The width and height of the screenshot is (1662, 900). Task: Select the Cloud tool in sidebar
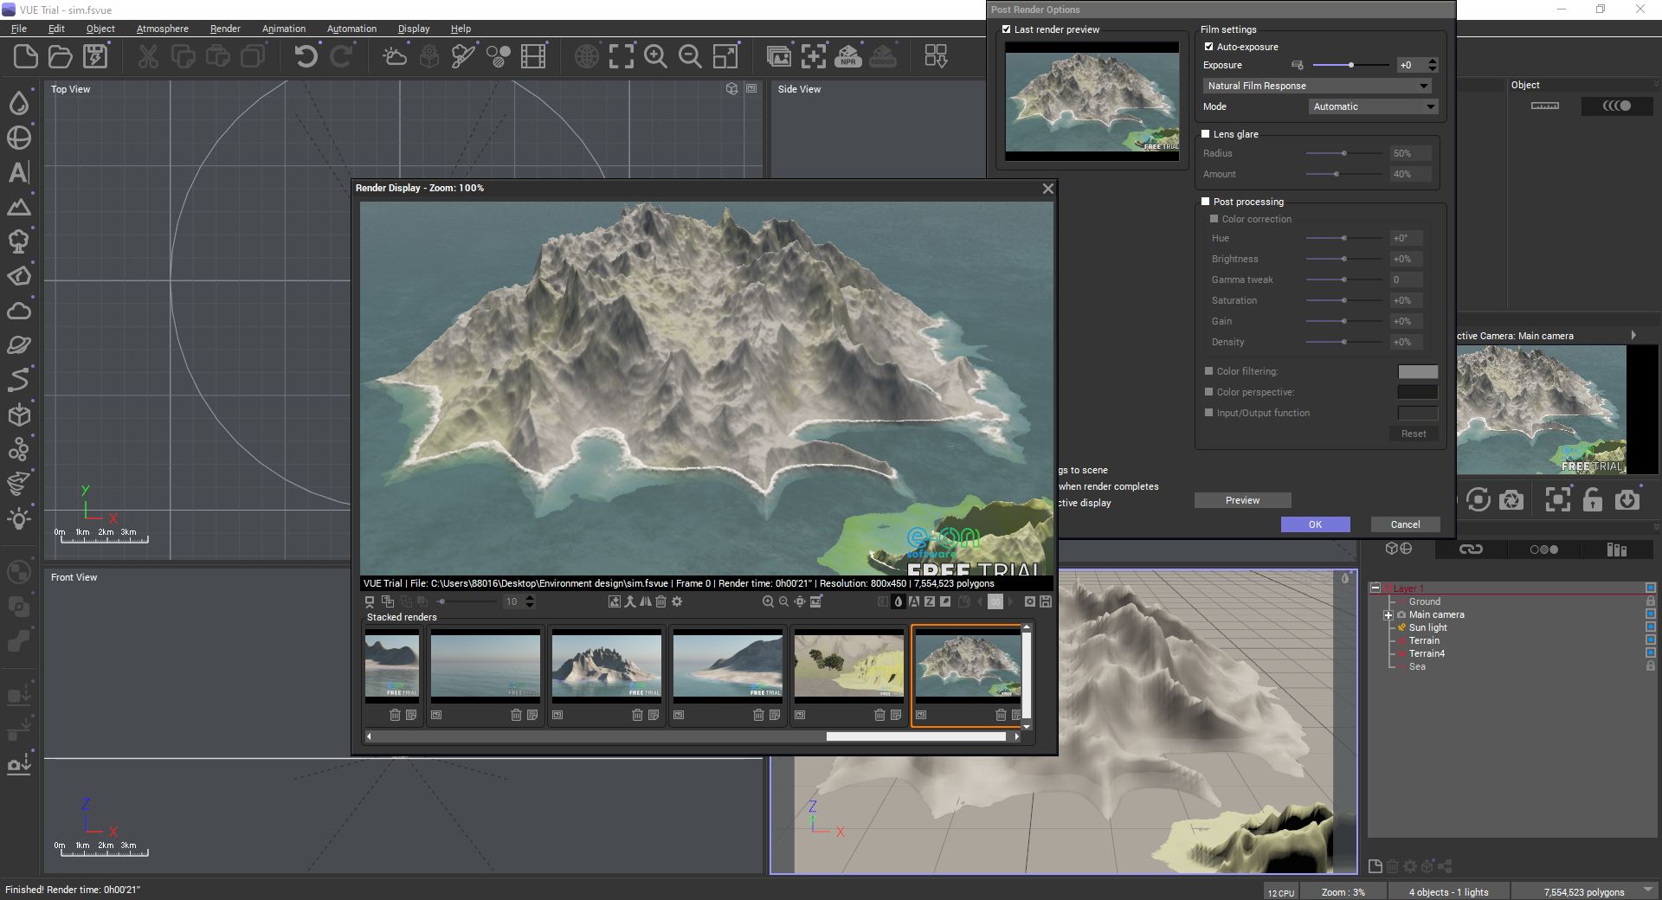tap(19, 311)
